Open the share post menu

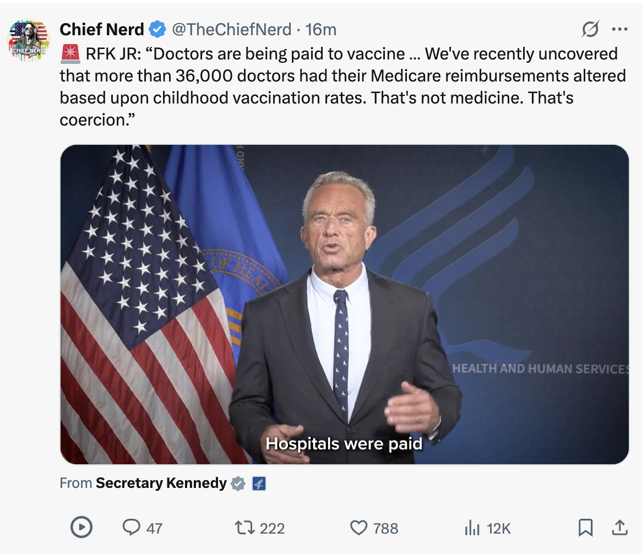(619, 528)
